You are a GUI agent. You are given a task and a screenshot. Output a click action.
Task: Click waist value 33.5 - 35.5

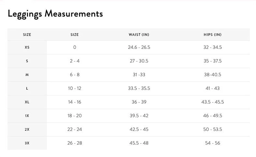139,88
